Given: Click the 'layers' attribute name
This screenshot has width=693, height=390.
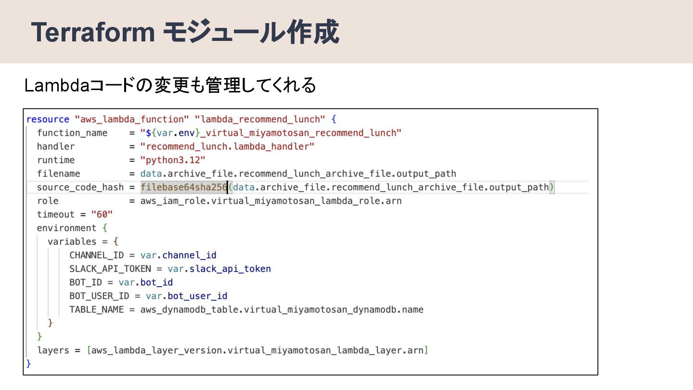Looking at the screenshot, I should coord(53,351).
